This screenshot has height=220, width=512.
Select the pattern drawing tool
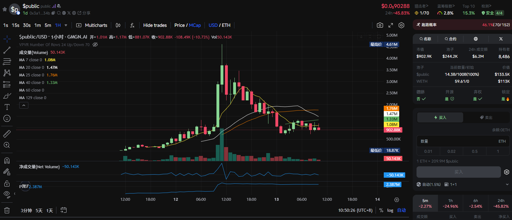(7, 73)
